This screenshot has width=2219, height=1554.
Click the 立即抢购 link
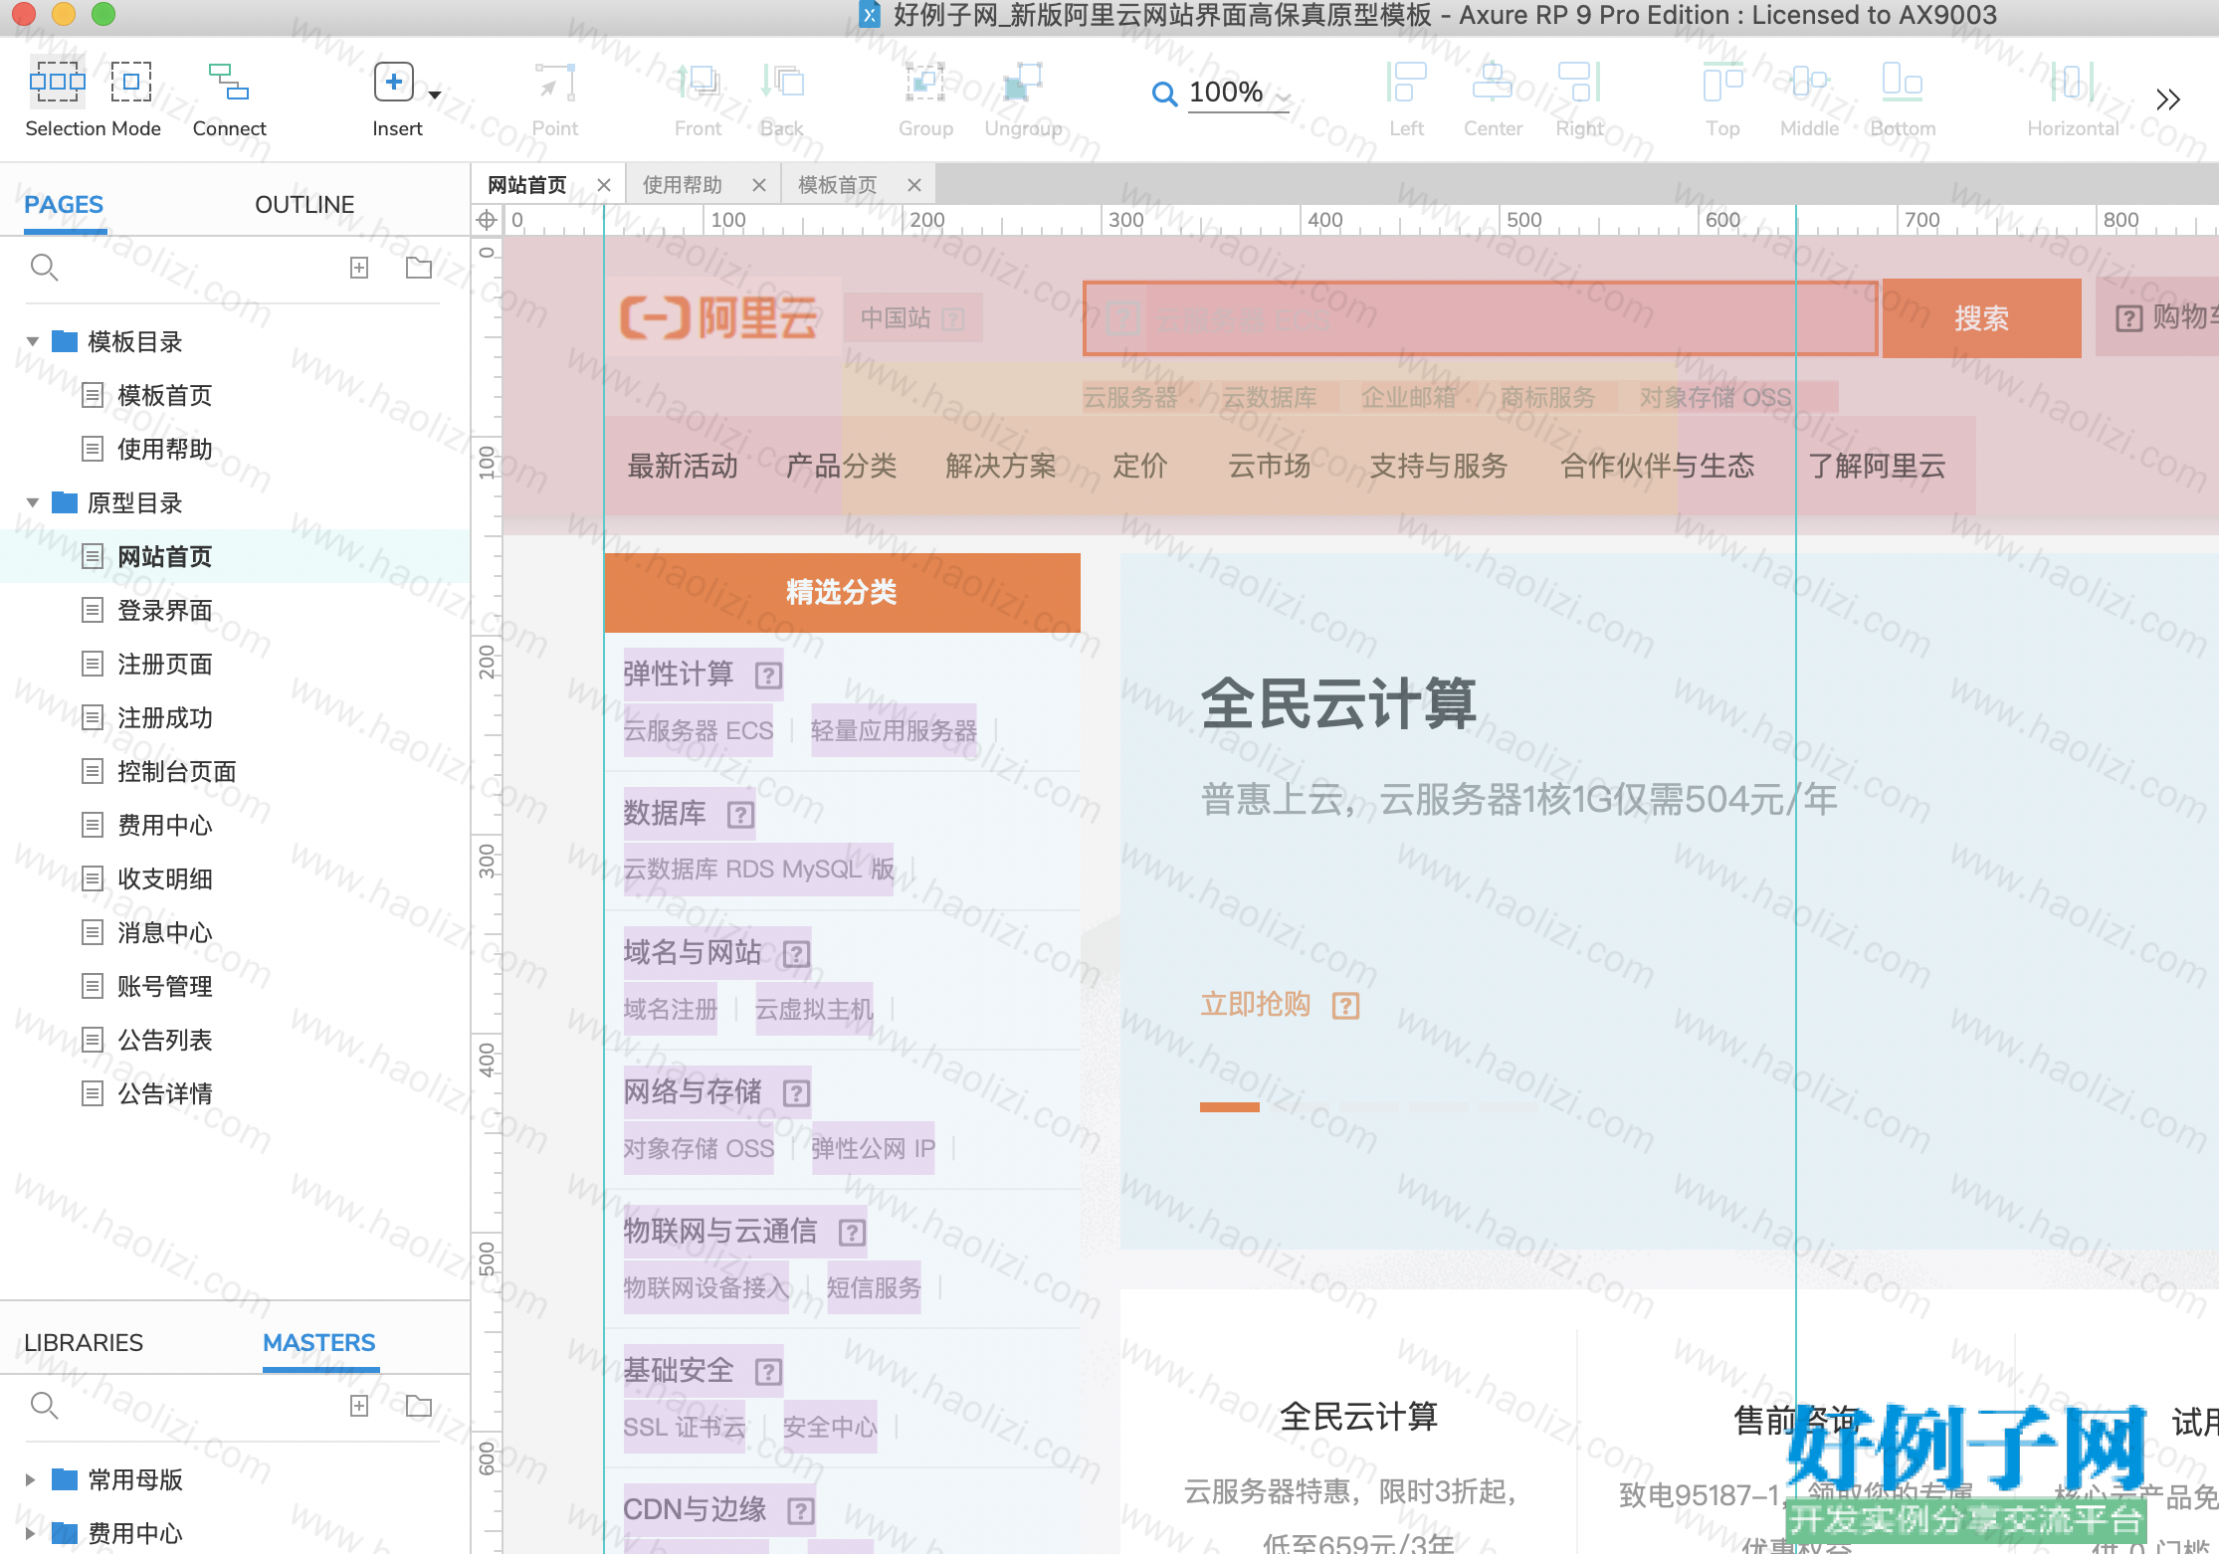coord(1256,1004)
